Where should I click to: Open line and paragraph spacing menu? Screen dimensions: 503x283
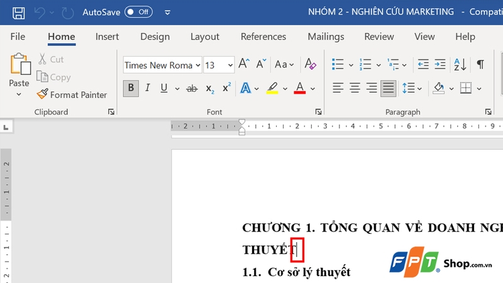[x=412, y=88]
